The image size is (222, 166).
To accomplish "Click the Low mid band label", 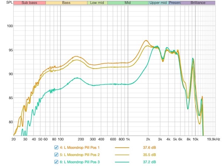I will click(97, 3).
